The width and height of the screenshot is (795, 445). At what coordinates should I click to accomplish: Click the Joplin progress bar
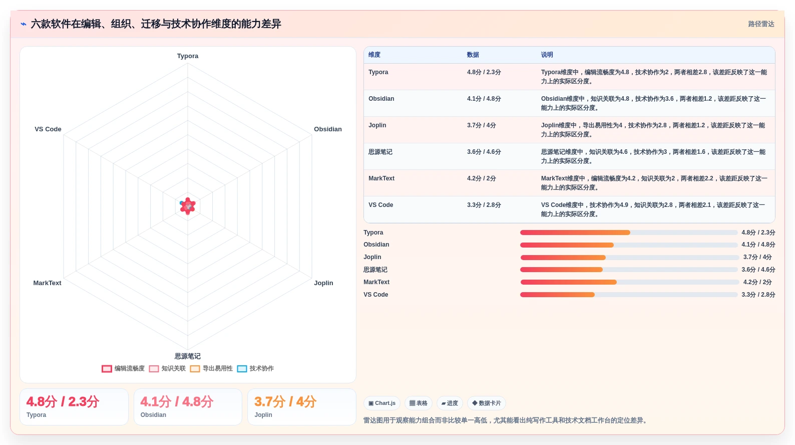[630, 258]
